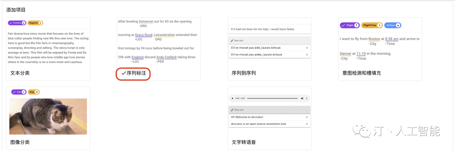Toggle the Flight intent chip
455x151 pixels.
(x=350, y=26)
